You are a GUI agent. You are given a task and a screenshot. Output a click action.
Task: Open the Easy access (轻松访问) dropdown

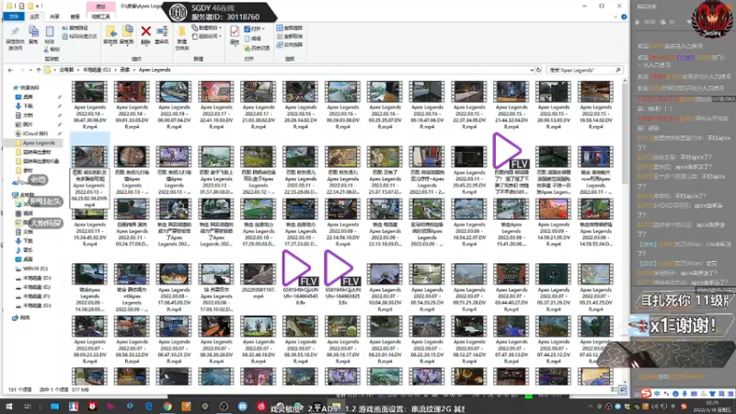pyautogui.click(x=206, y=36)
